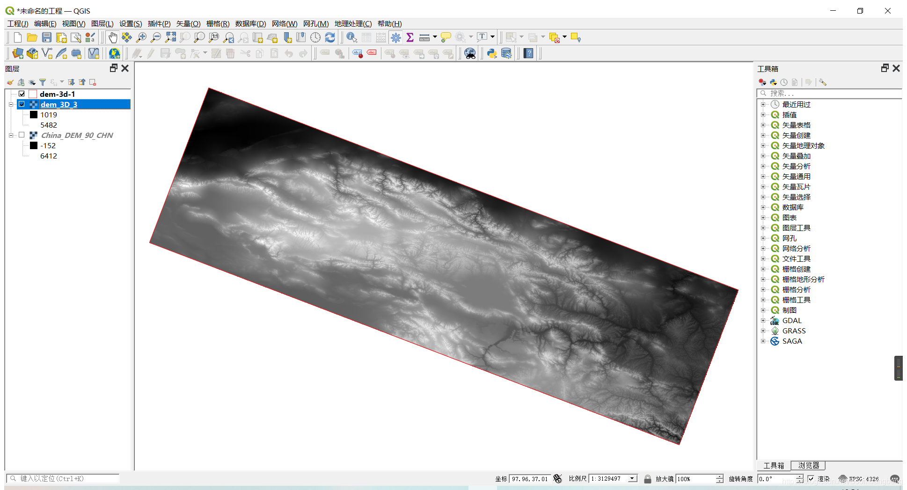
Task: Click the Identify Features tool
Action: click(x=352, y=37)
